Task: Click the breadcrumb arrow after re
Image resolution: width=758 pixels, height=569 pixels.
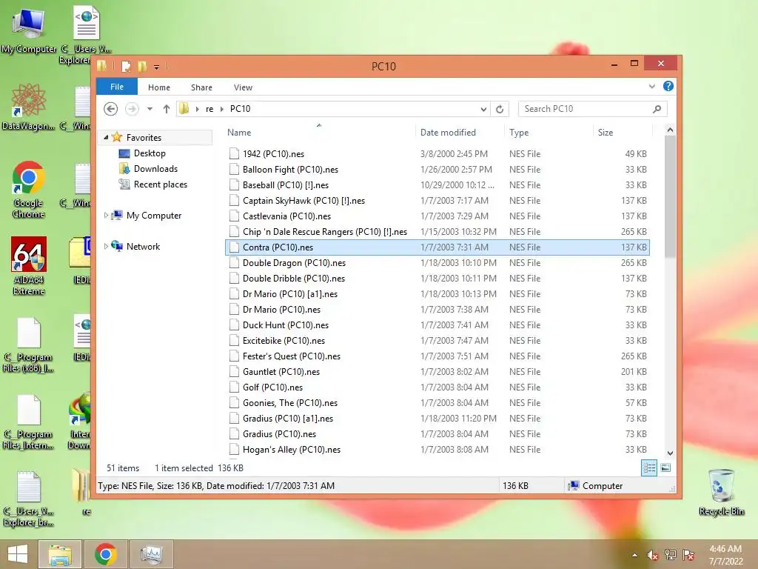Action: coord(222,110)
